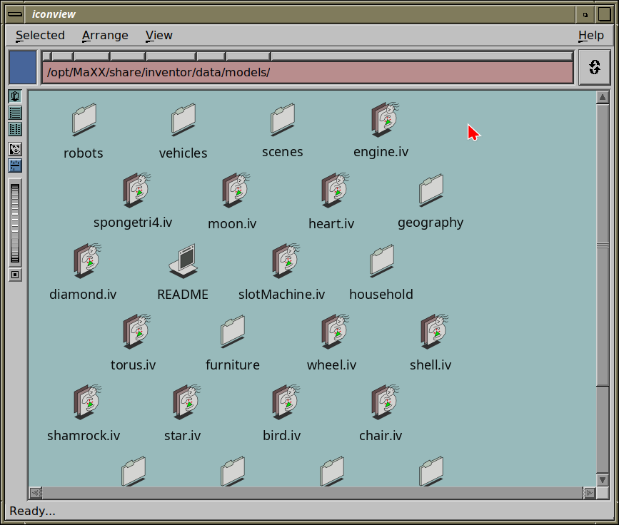Select the slotMachine.iv file
The image size is (619, 525).
click(x=286, y=261)
